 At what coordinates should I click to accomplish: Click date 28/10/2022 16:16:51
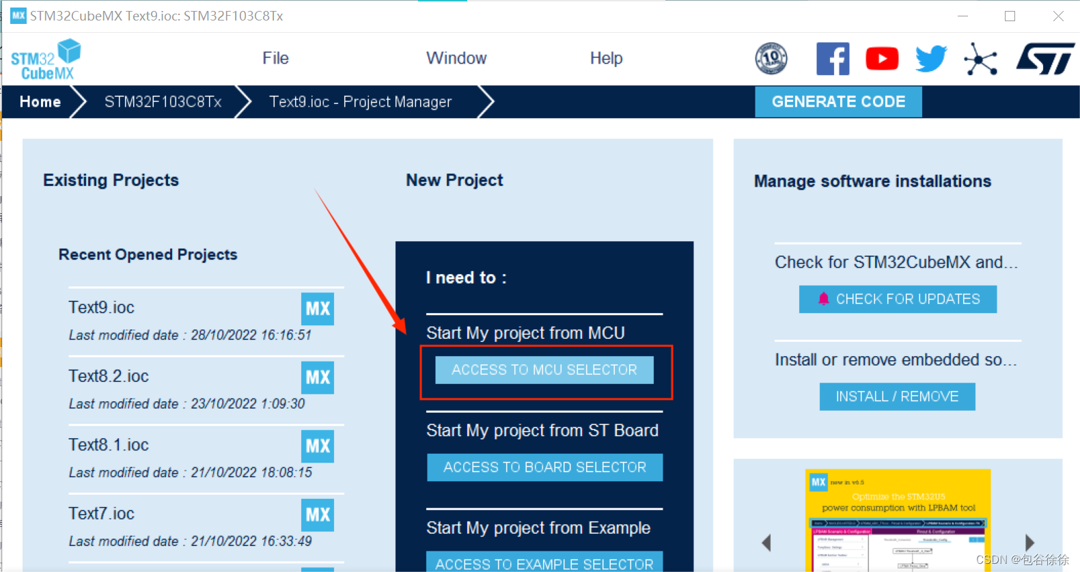coord(251,335)
